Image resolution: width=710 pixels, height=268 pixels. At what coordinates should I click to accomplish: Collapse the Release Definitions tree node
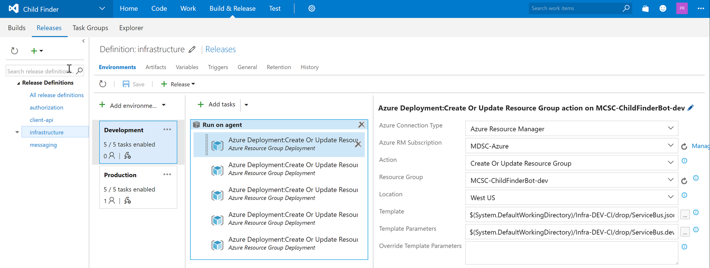click(18, 83)
